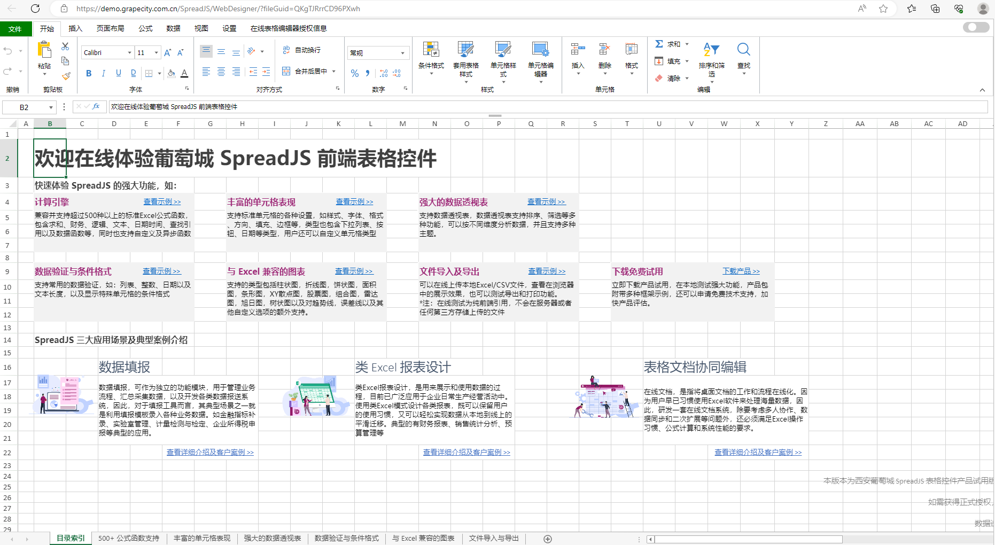Open 查看示例 link beside 计算引擎

click(162, 201)
